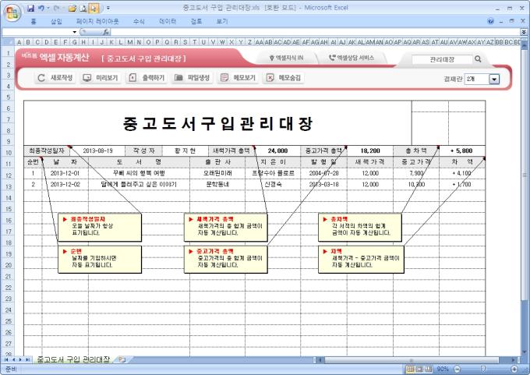The image size is (530, 375).
Task: Select the 문학동네 publisher cell
Action: pyautogui.click(x=217, y=185)
